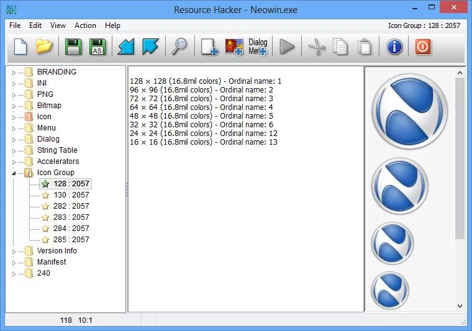Click the icon preview scroll up arrow
472x331 pixels.
(460, 73)
